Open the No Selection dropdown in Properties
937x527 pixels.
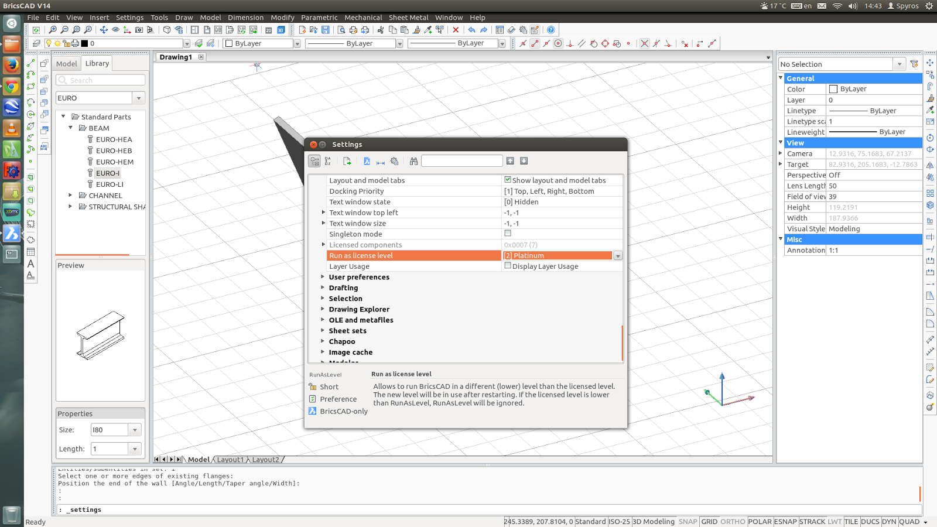[900, 64]
